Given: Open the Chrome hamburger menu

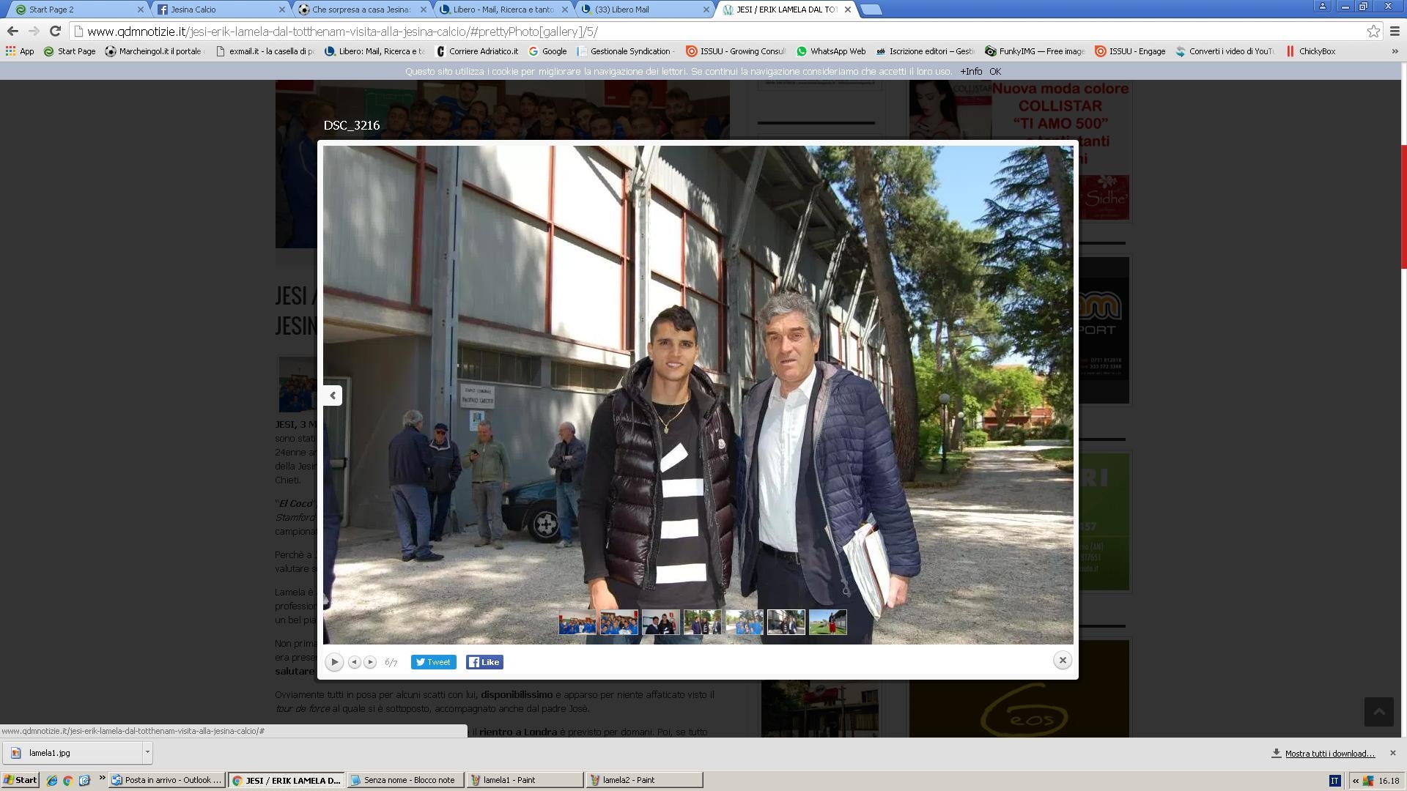Looking at the screenshot, I should [1395, 31].
